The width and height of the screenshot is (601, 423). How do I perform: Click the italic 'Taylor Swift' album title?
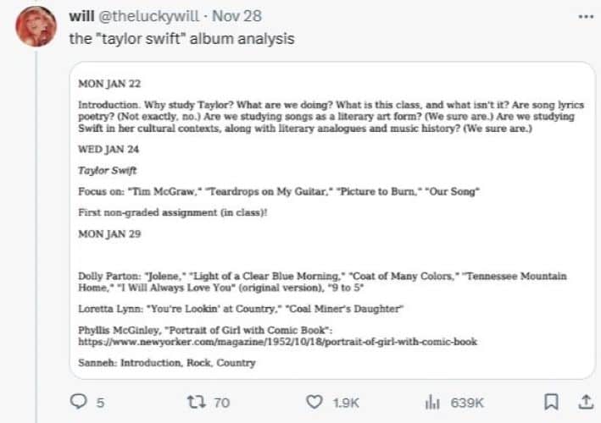pos(108,170)
